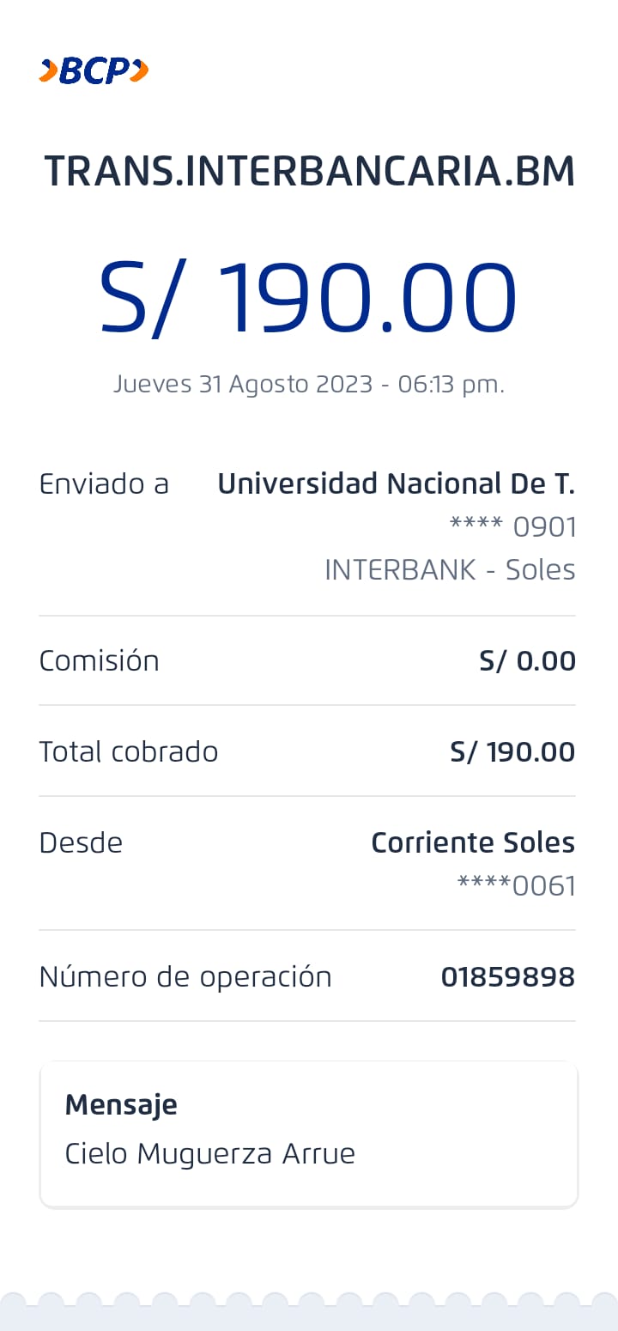This screenshot has height=1331, width=618.
Task: Click the Enviado a label
Action: tap(104, 484)
